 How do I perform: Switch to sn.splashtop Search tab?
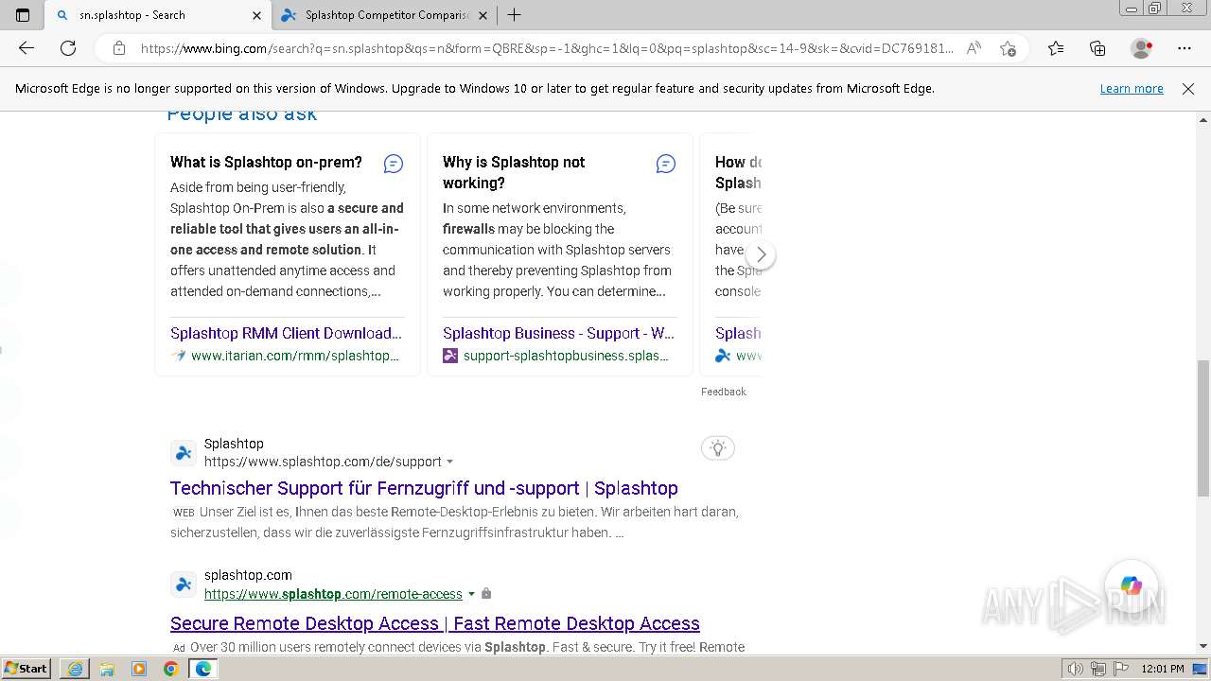(x=157, y=15)
